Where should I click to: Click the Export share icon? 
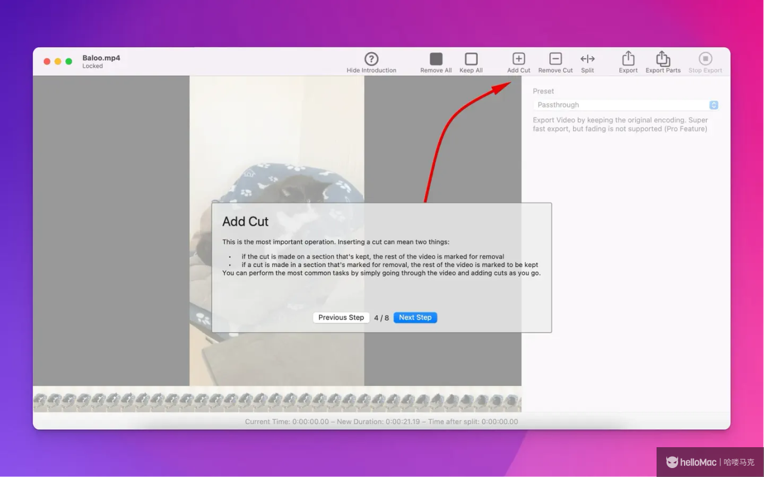tap(628, 58)
